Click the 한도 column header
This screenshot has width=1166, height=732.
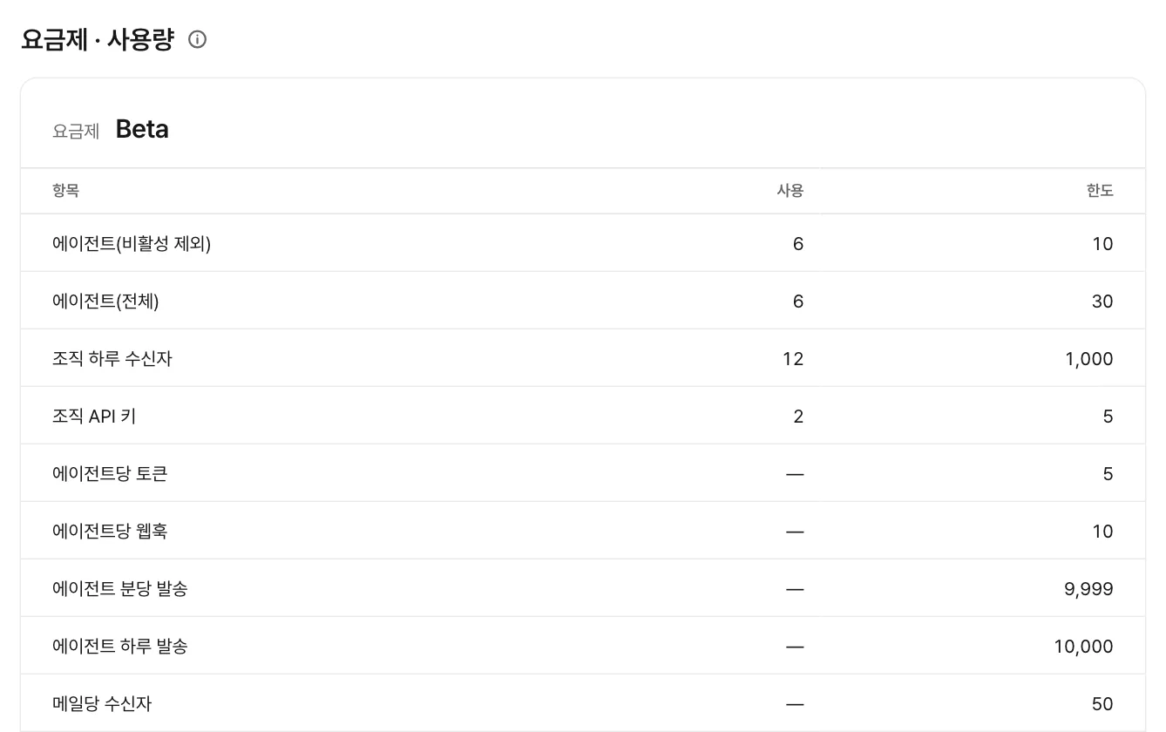1100,191
